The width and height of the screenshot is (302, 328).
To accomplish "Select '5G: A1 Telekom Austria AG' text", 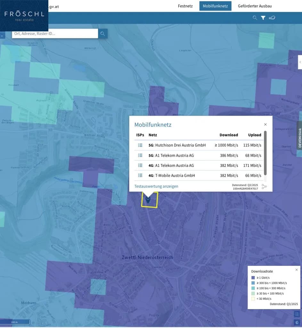I will [171, 155].
